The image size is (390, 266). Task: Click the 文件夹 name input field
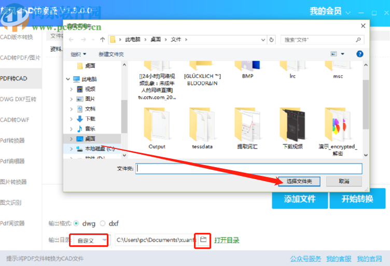249,169
